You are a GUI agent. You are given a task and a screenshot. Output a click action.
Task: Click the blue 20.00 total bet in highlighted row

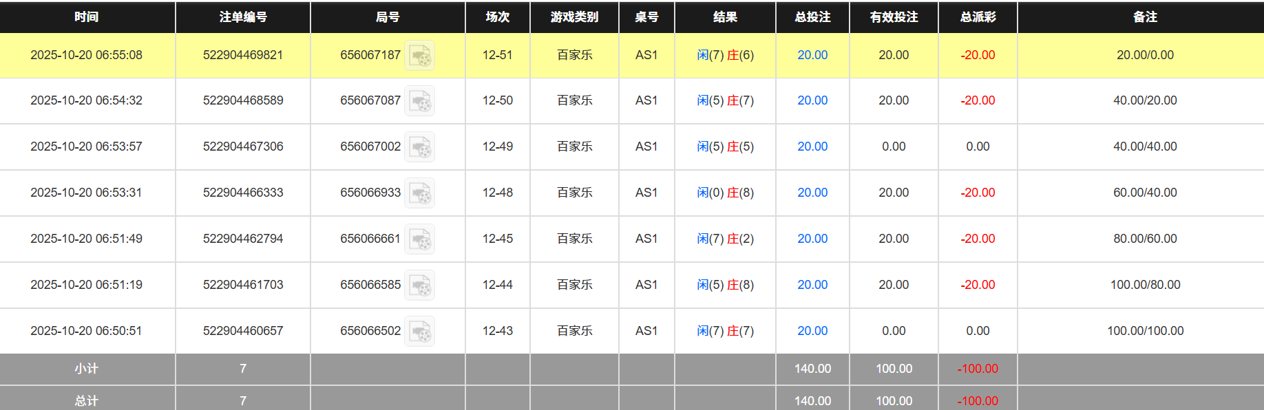point(812,55)
